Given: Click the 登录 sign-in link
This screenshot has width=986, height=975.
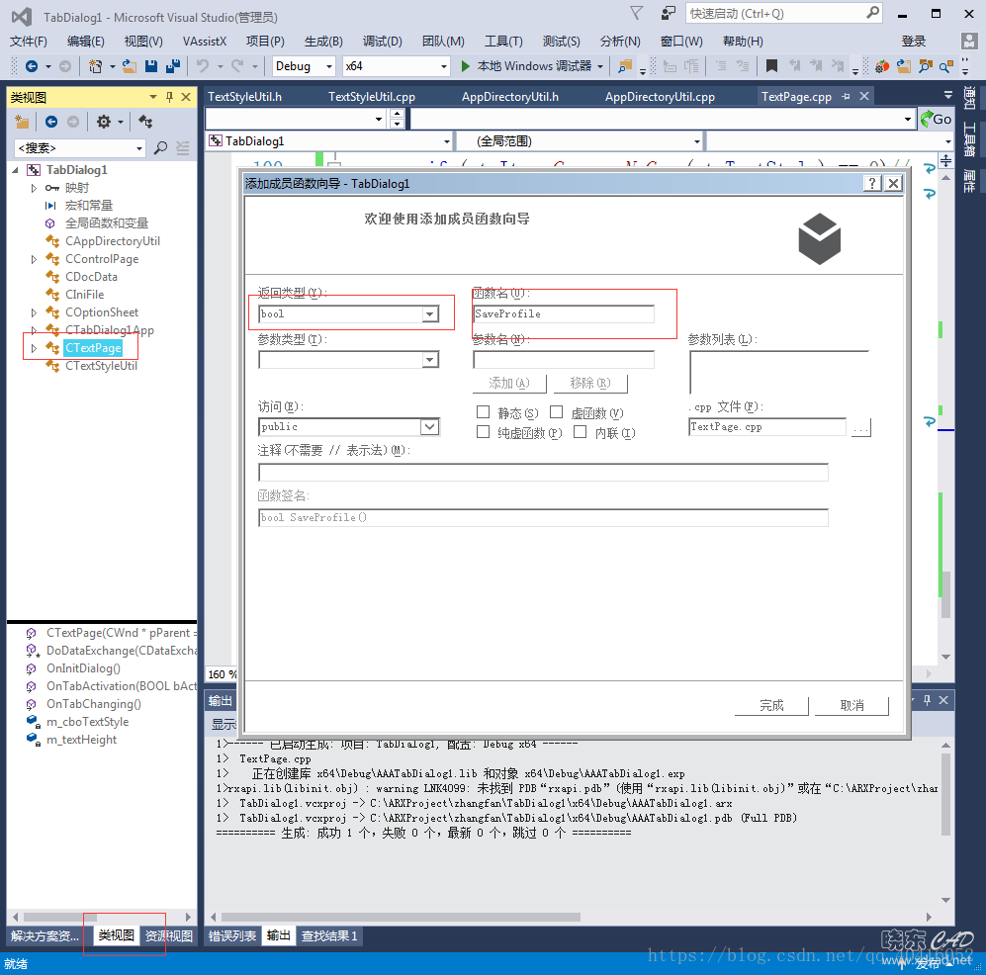Looking at the screenshot, I should (914, 41).
